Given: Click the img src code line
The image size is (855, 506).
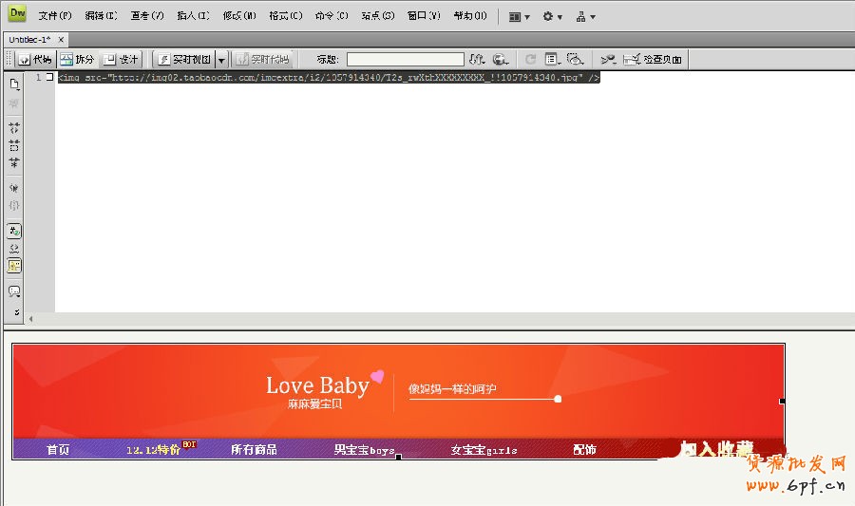Looking at the screenshot, I should click(329, 77).
